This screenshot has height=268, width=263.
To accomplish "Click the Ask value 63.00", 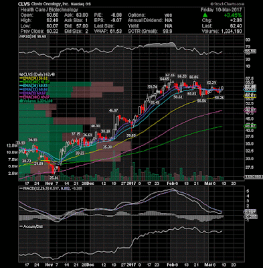I will click(82, 15).
